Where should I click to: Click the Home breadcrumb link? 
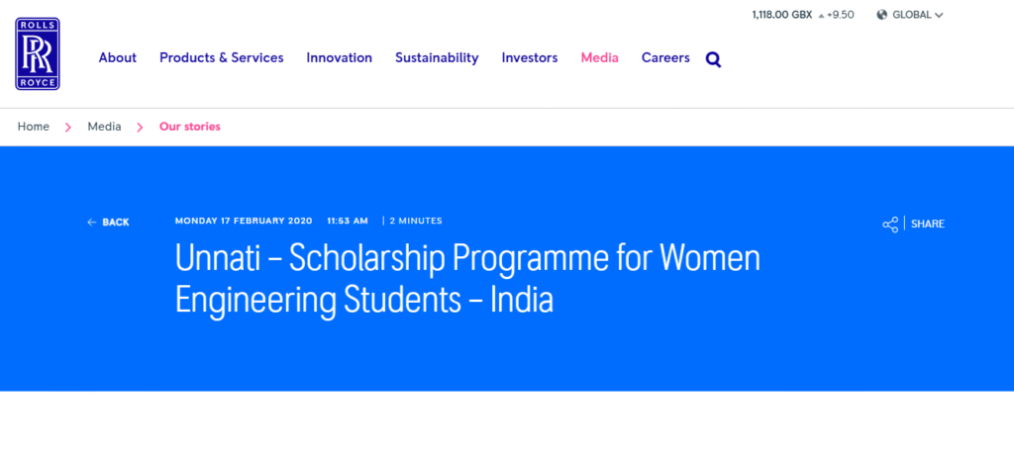click(x=34, y=127)
